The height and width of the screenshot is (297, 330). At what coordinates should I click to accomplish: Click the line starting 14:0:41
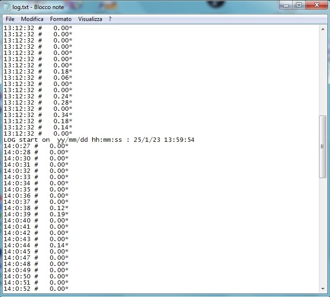pyautogui.click(x=36, y=226)
